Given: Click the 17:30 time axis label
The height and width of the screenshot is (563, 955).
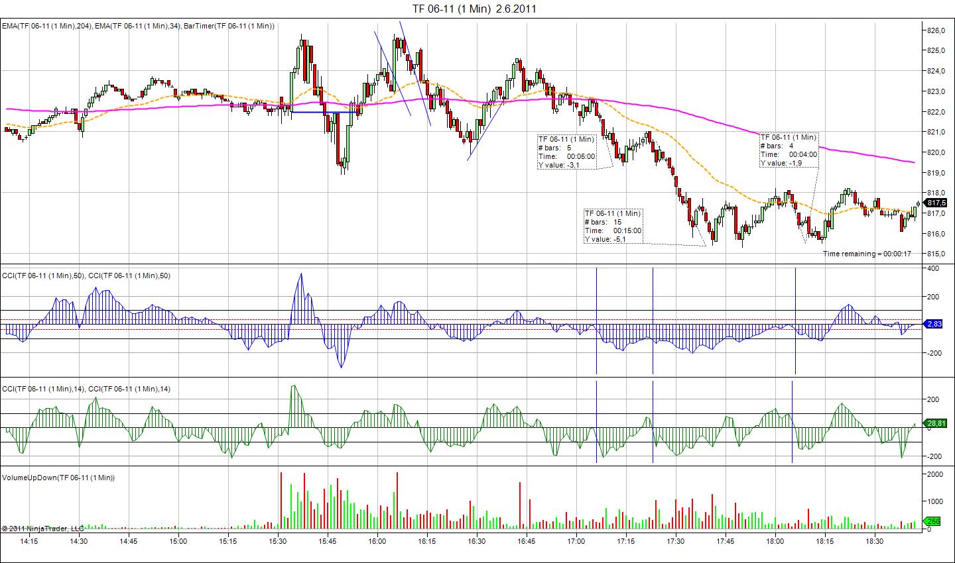Looking at the screenshot, I should pyautogui.click(x=676, y=541).
